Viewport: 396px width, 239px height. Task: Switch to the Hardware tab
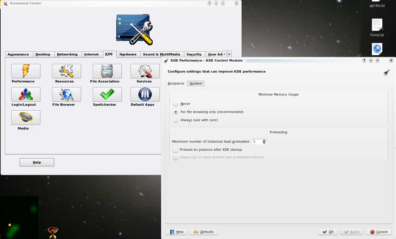(128, 55)
